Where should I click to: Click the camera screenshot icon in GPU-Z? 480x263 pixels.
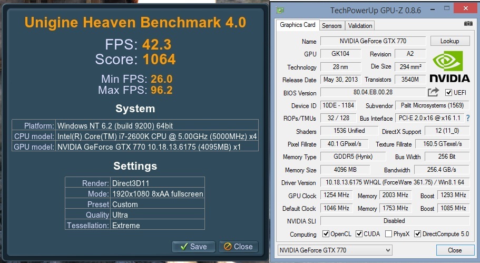[468, 24]
